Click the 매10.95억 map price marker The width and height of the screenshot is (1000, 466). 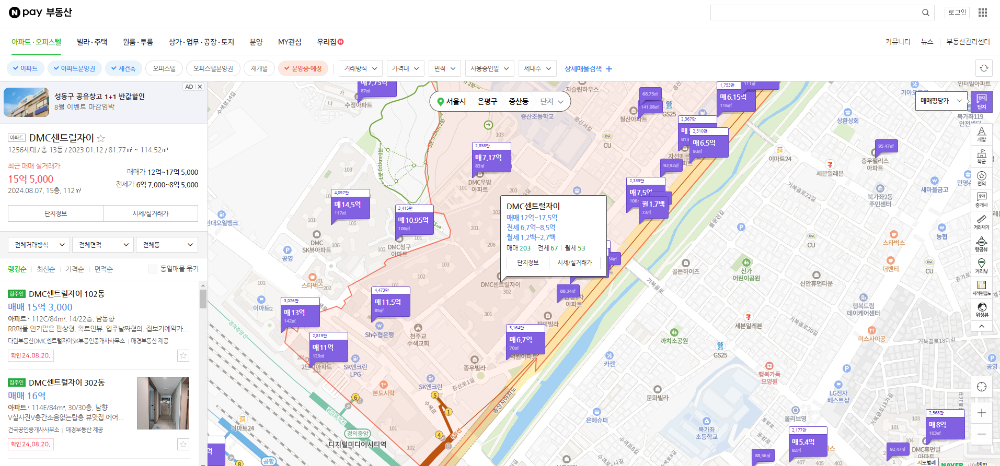click(415, 220)
